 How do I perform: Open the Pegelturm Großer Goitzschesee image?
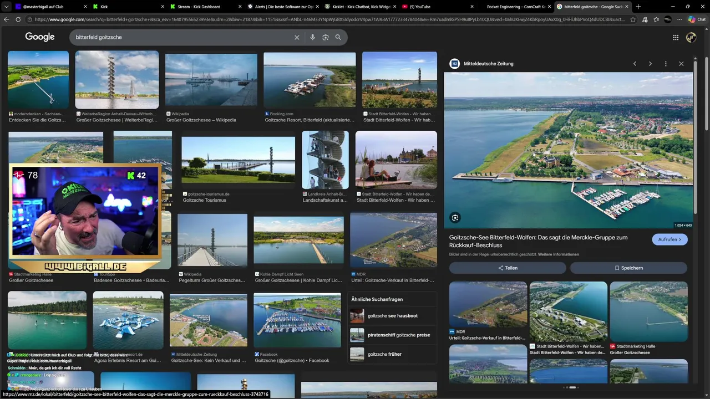212,240
